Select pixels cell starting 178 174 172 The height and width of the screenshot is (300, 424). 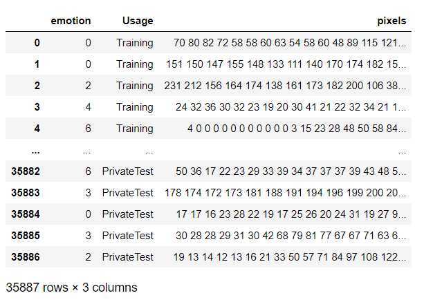tap(286, 193)
